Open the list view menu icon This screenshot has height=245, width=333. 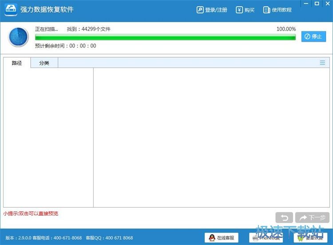(x=322, y=63)
